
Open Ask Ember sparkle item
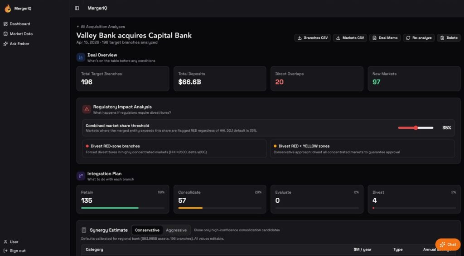click(19, 44)
